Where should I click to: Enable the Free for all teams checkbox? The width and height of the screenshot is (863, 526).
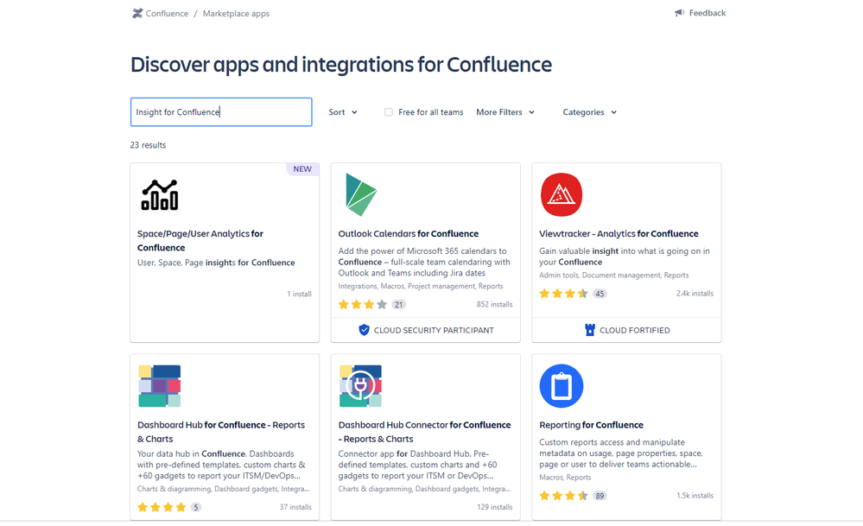point(389,112)
